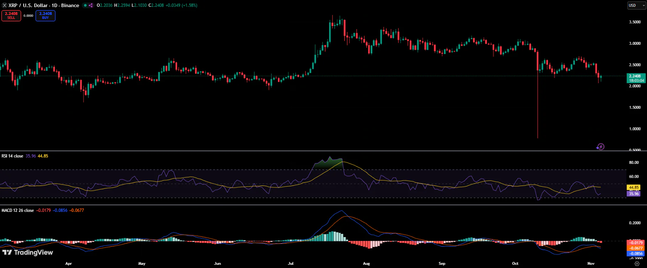Image resolution: width=647 pixels, height=268 pixels.
Task: Click the purple lightning bolt icon on the chart
Action: (600, 146)
